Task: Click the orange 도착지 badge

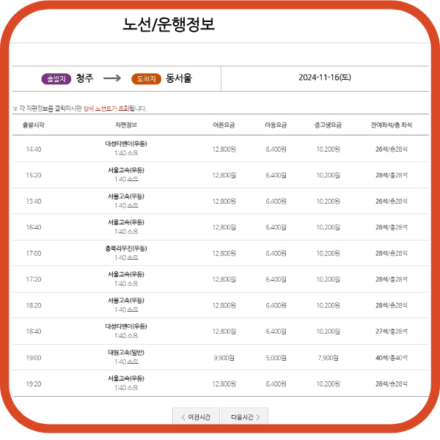Action: (146, 79)
